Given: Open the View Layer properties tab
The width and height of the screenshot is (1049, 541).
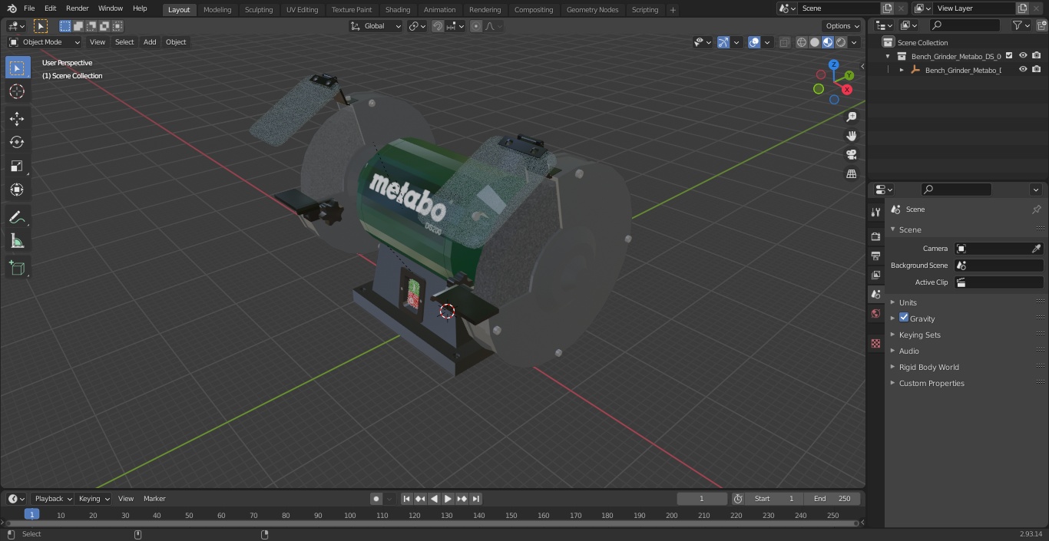Looking at the screenshot, I should [875, 275].
